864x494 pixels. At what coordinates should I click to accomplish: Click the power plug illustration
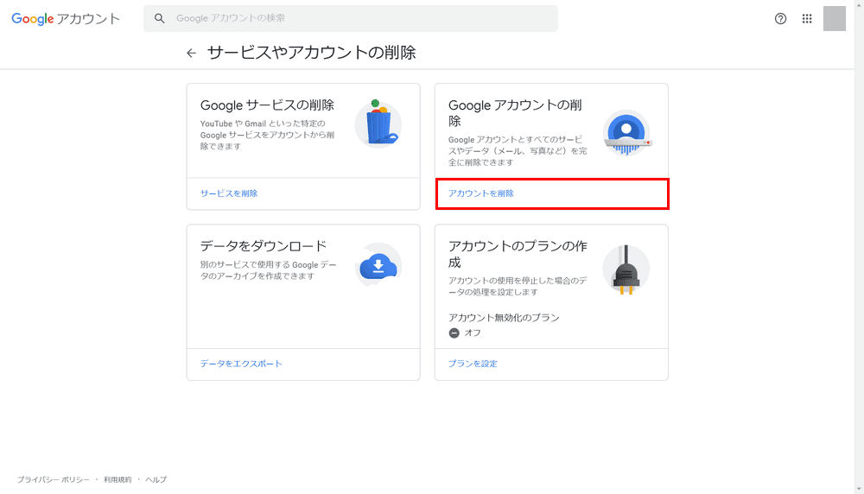(x=626, y=269)
